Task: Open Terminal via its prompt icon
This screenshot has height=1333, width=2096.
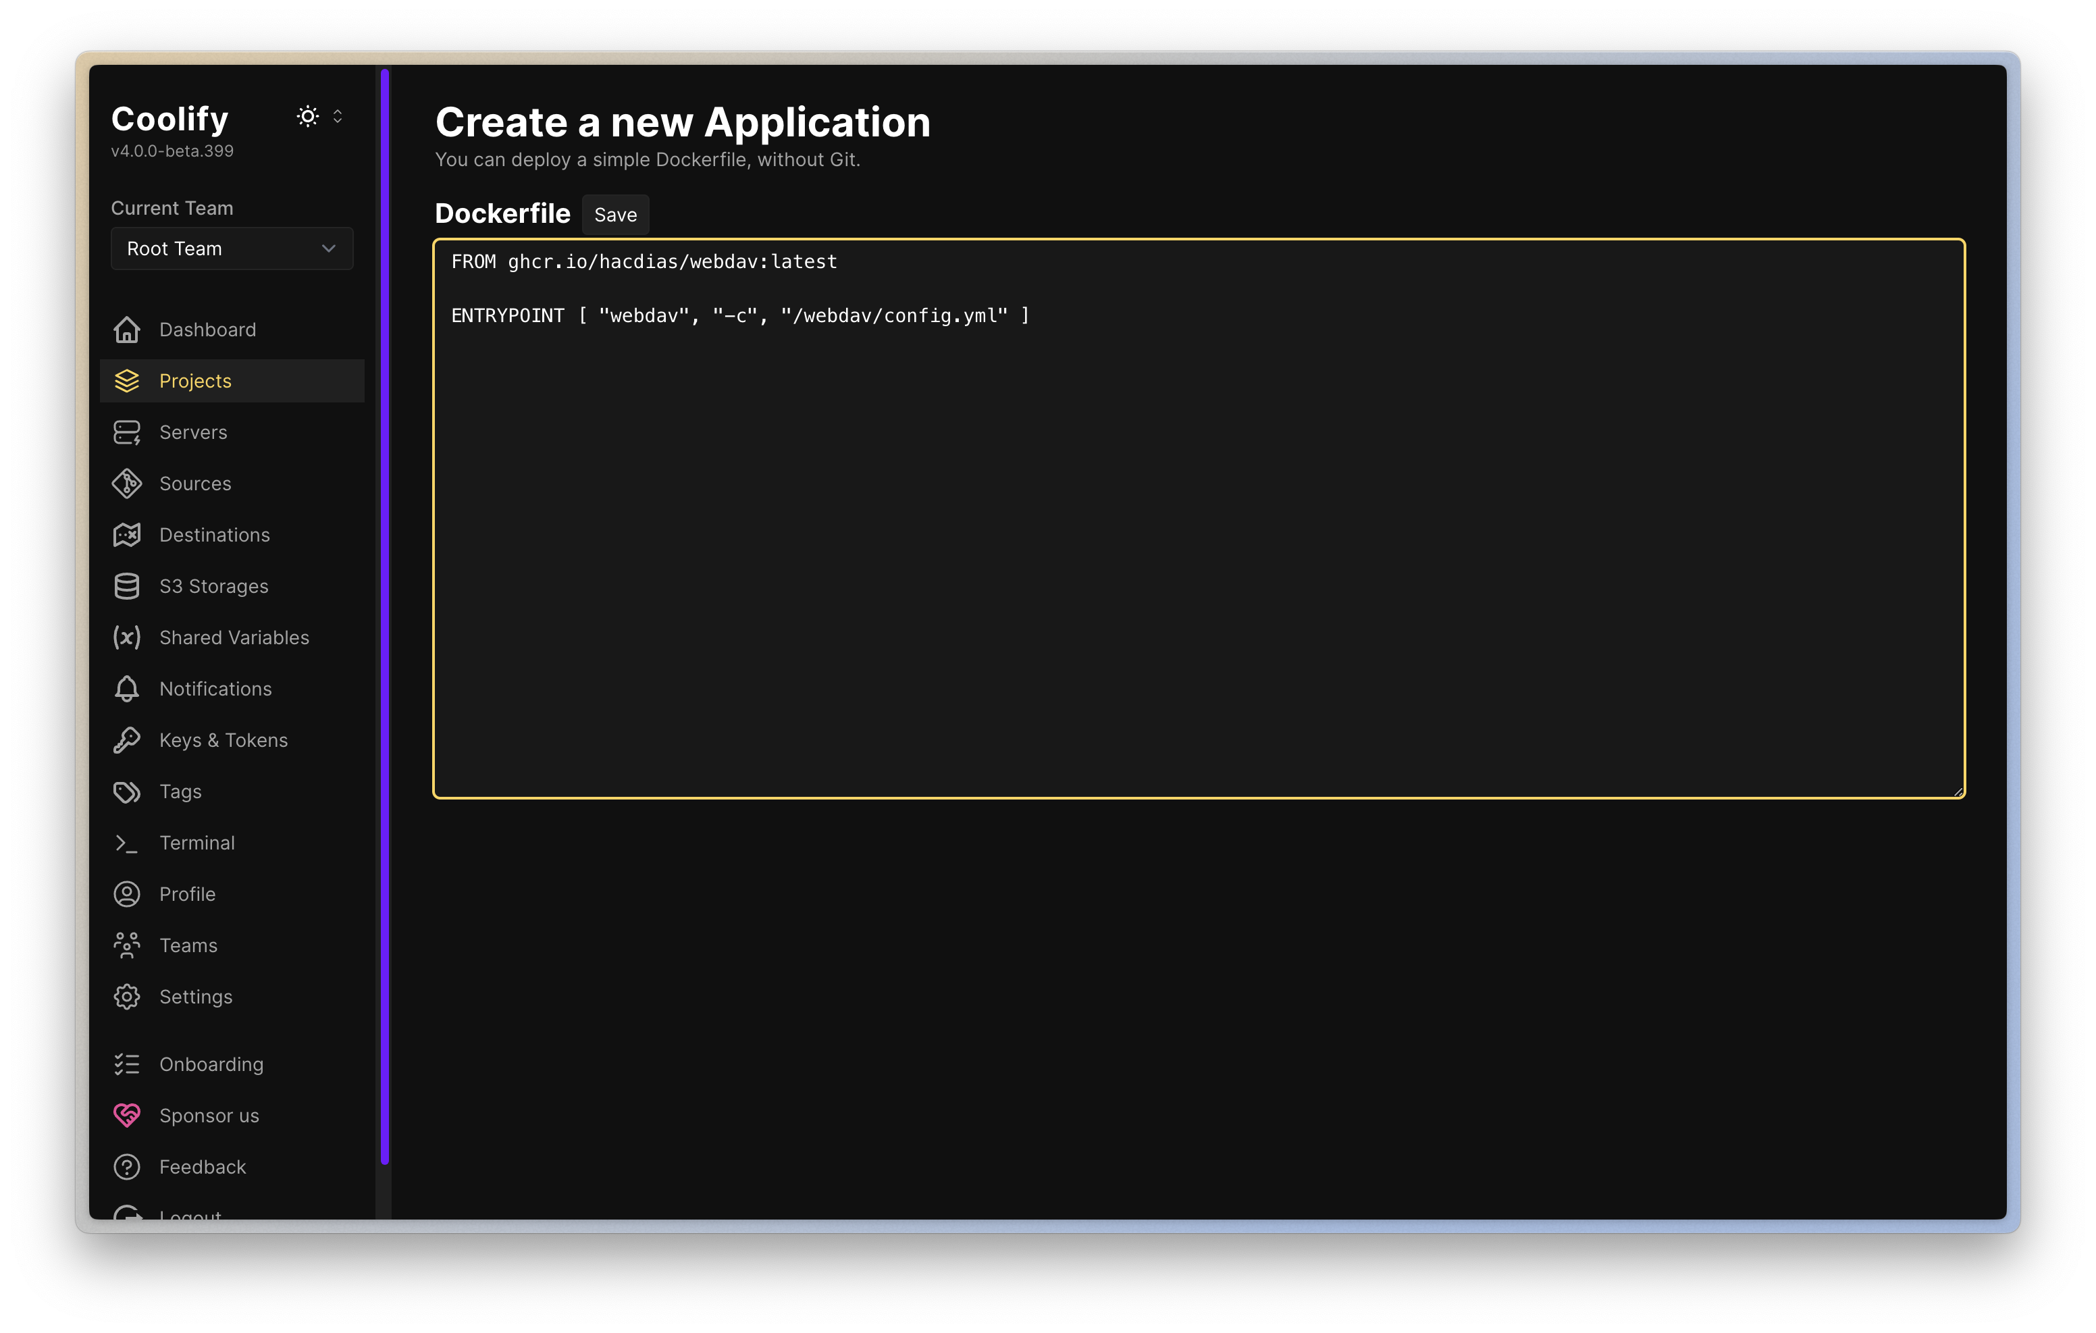Action: point(127,843)
